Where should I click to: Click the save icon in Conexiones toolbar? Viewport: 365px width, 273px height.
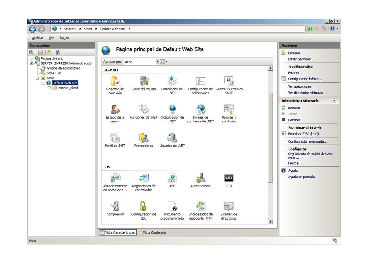(x=40, y=52)
